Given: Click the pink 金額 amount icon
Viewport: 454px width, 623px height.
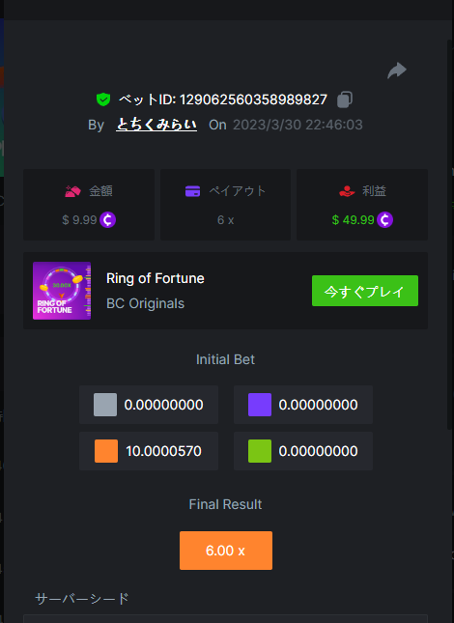Looking at the screenshot, I should tap(72, 191).
